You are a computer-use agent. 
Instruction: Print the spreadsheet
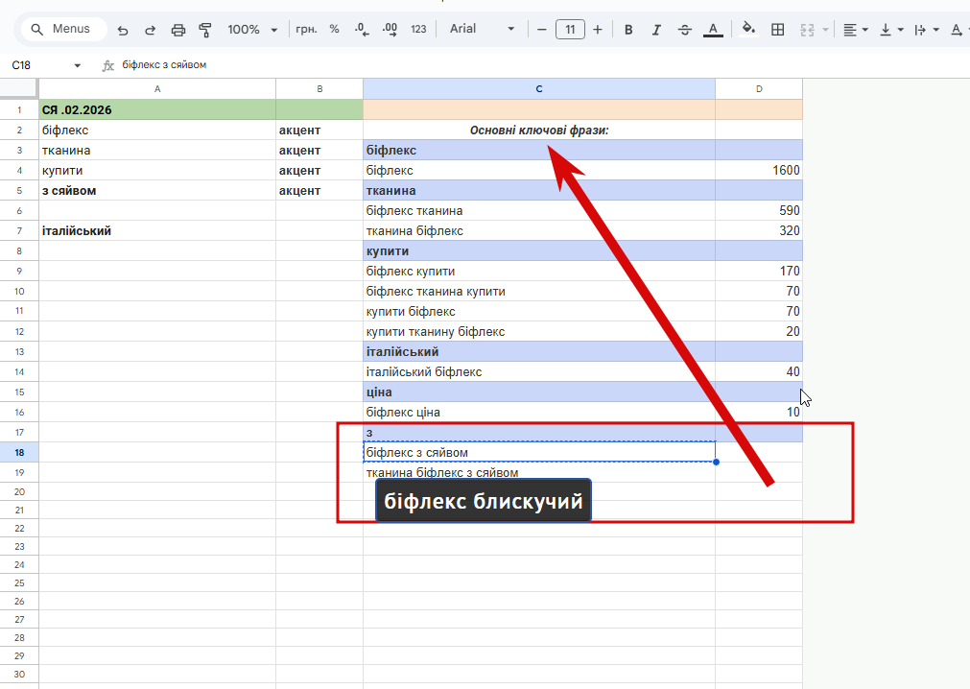[x=178, y=30]
